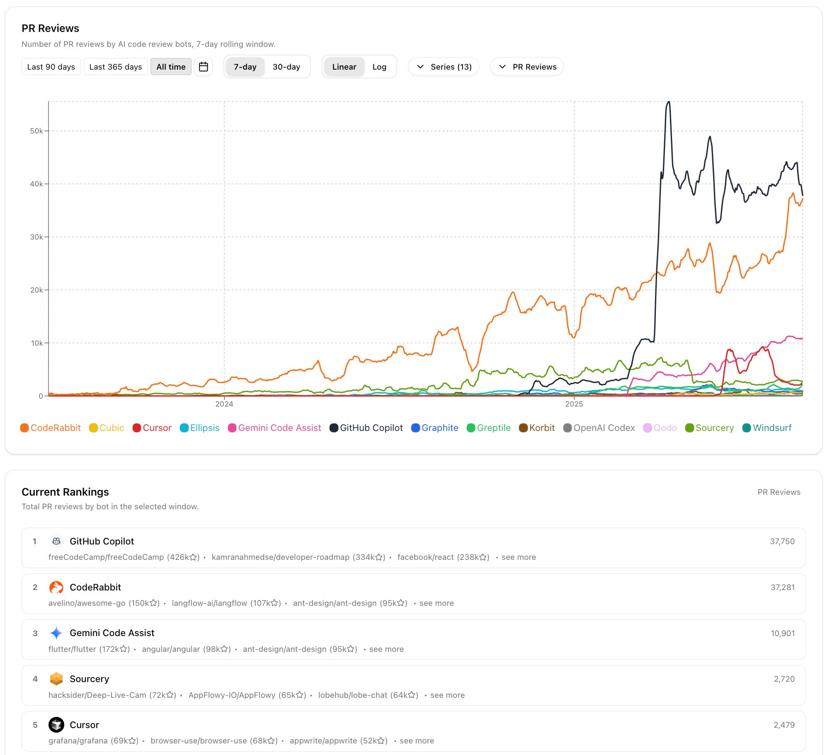830x755 pixels.
Task: Click the Cursor cube logo icon
Action: [56, 725]
